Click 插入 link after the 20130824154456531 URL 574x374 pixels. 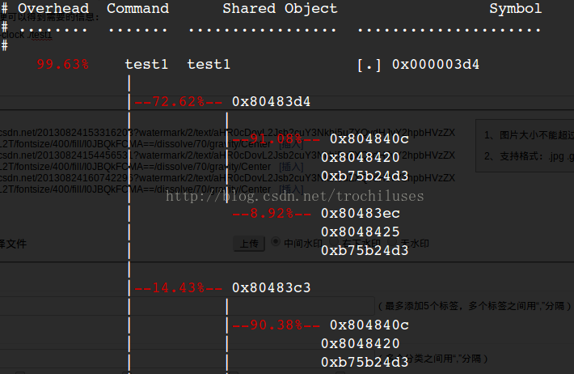[291, 167]
